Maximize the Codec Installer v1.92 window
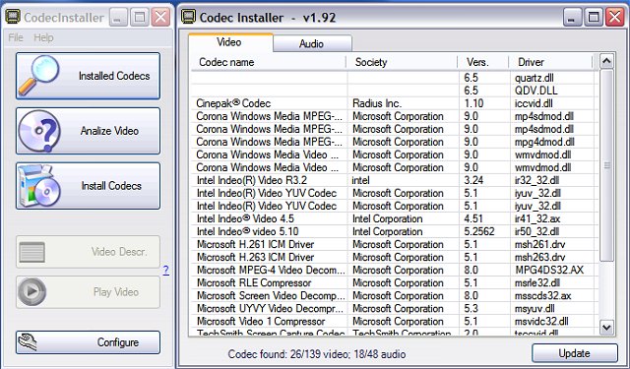630x369 pixels. click(x=593, y=18)
